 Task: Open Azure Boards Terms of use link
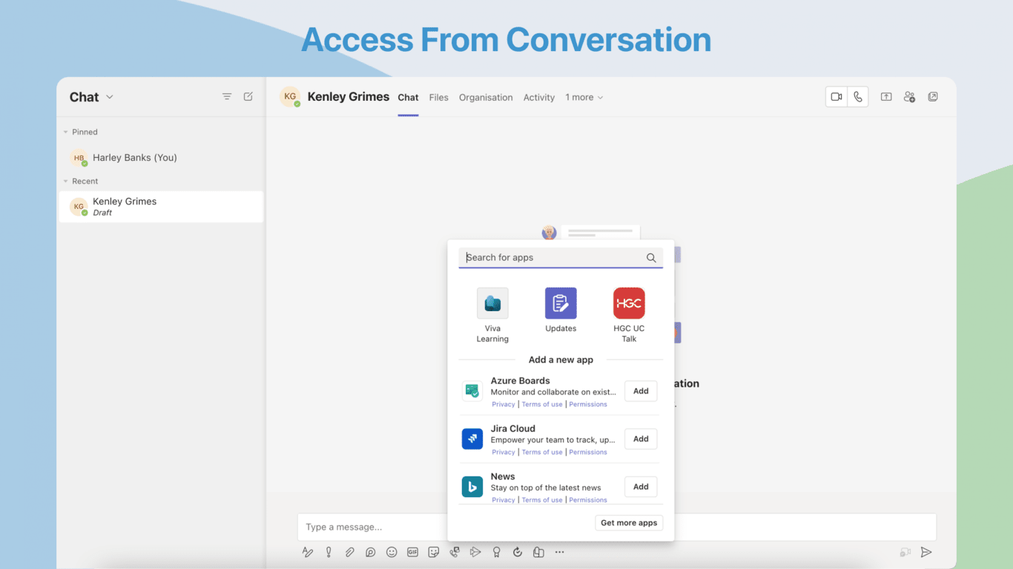click(542, 405)
